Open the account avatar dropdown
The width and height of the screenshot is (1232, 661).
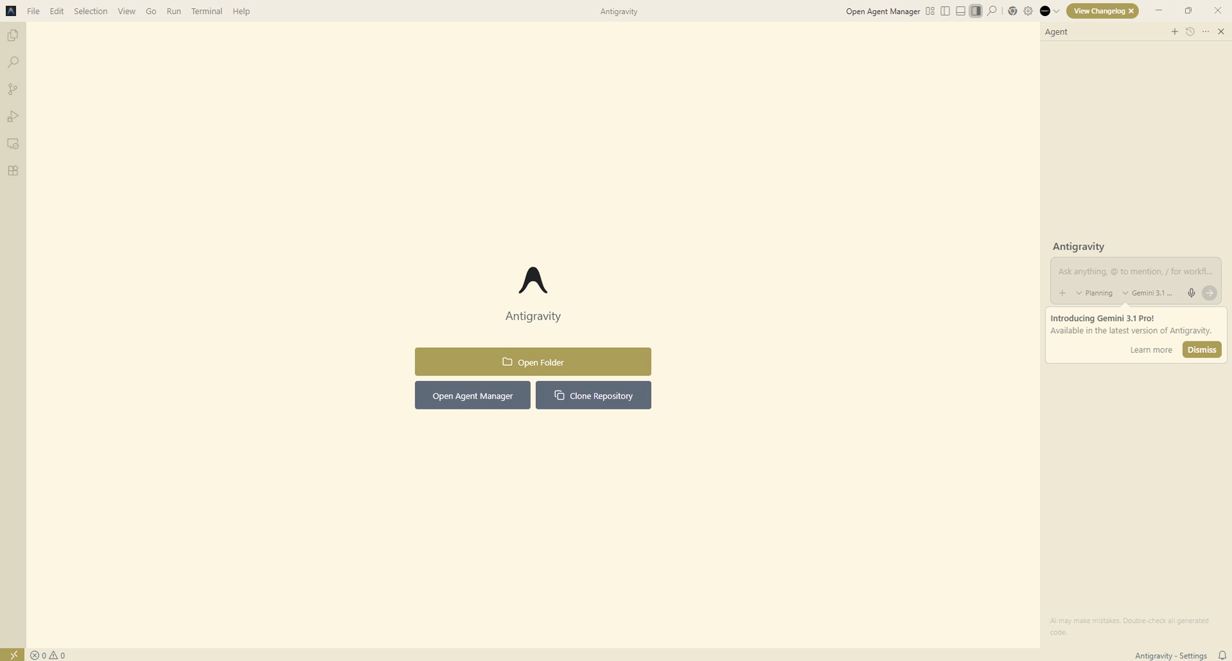(1049, 11)
